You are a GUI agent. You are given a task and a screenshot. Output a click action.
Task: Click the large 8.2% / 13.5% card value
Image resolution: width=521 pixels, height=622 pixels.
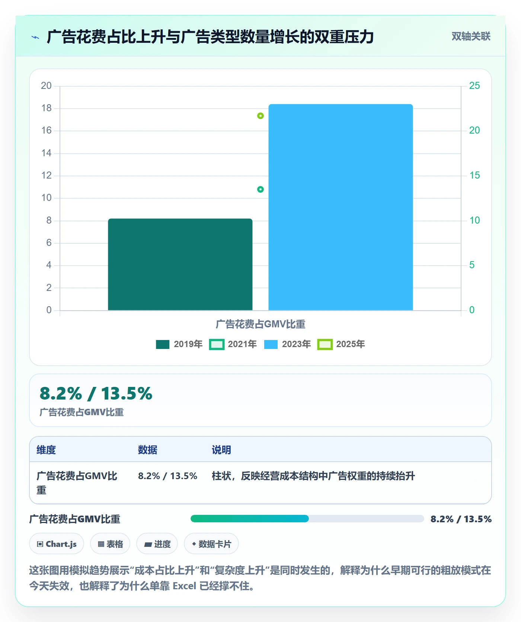[x=96, y=394]
